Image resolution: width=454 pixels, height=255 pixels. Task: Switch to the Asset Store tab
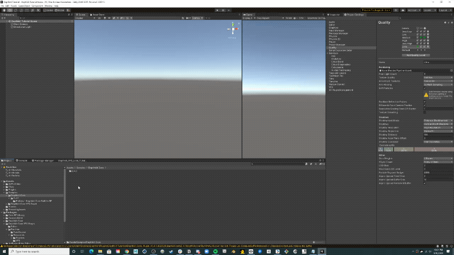click(98, 14)
